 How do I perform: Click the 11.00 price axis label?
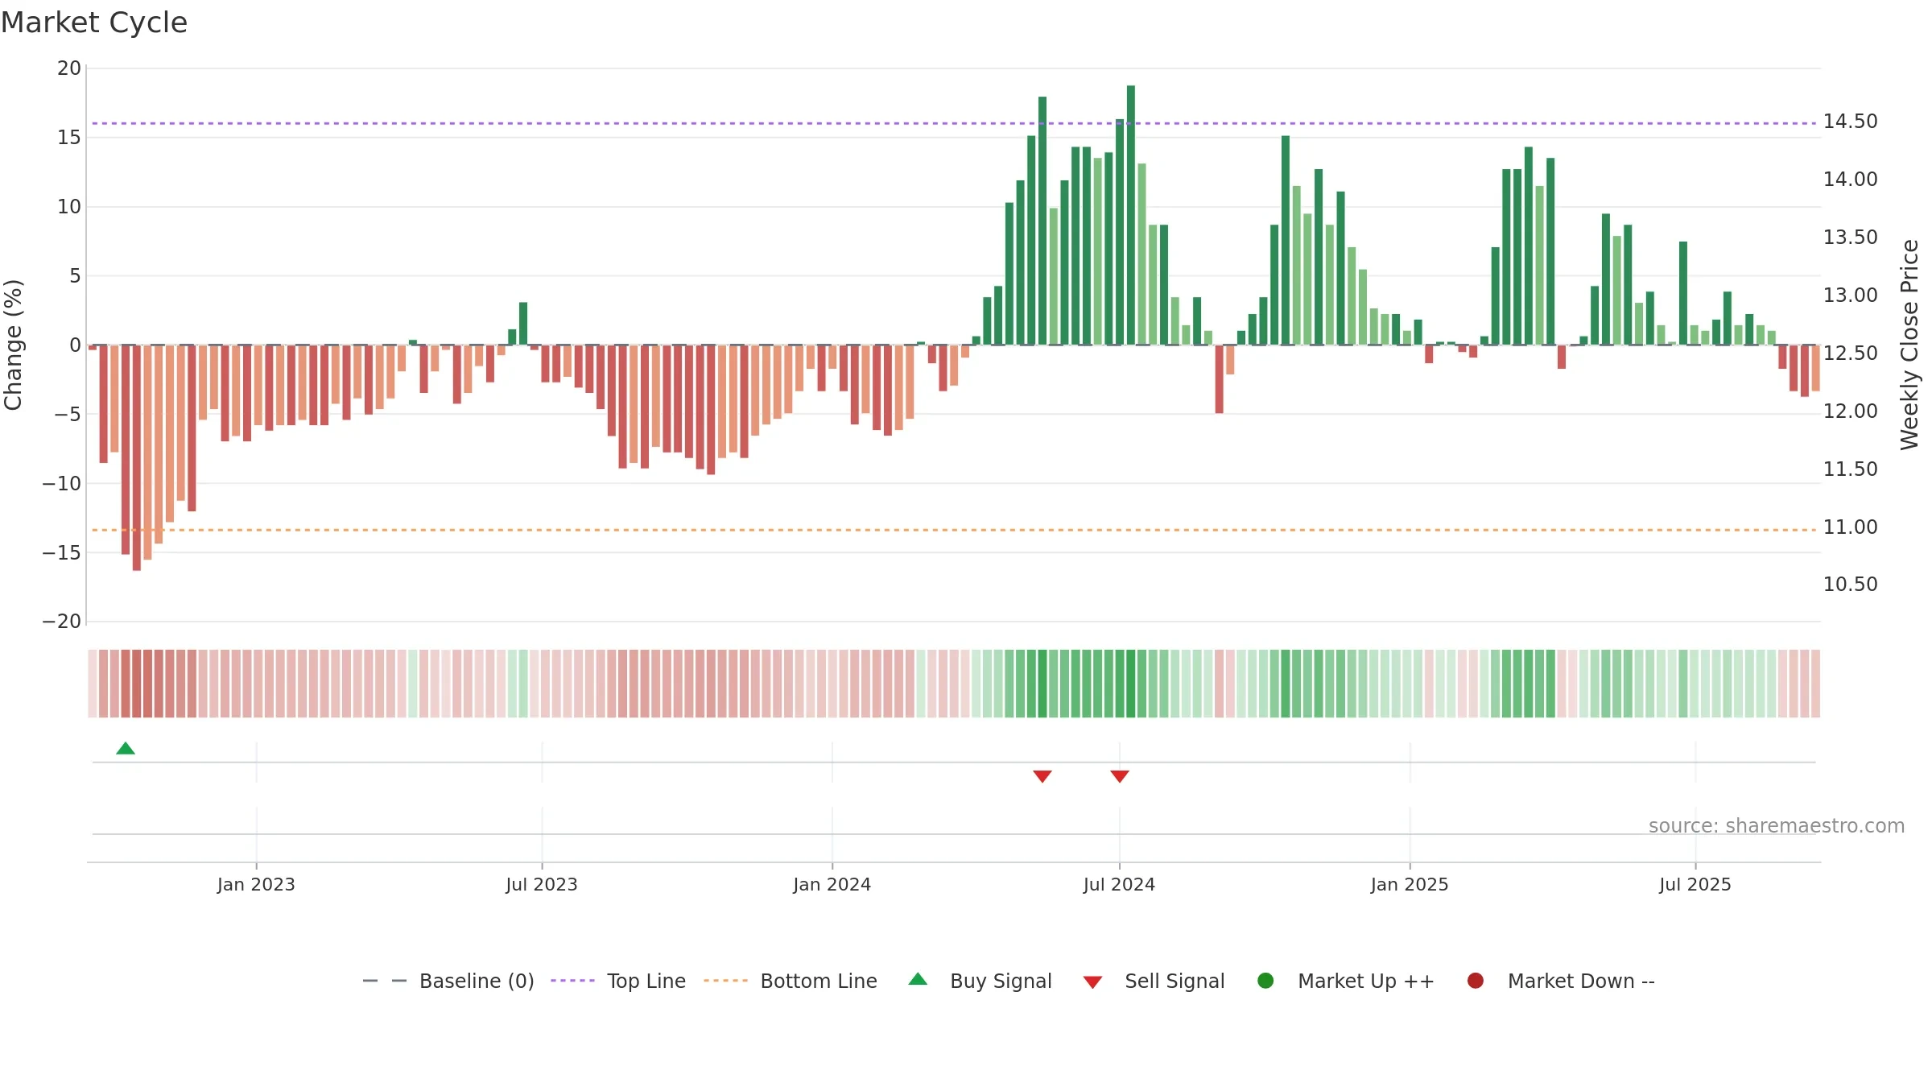[1851, 527]
